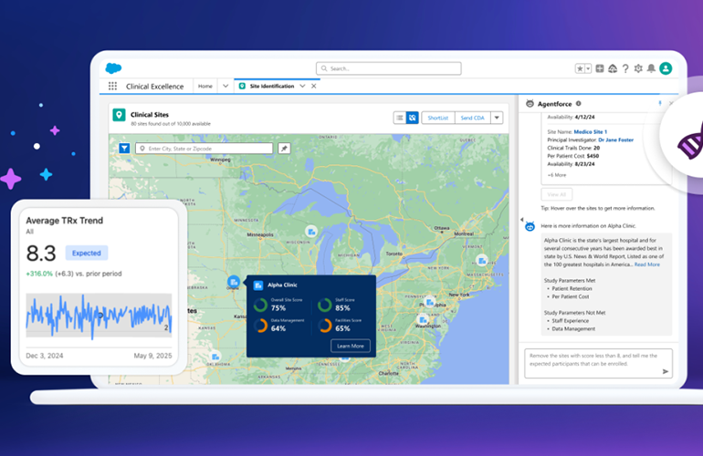703x456 pixels.
Task: Click the Send CDA button
Action: pos(473,118)
